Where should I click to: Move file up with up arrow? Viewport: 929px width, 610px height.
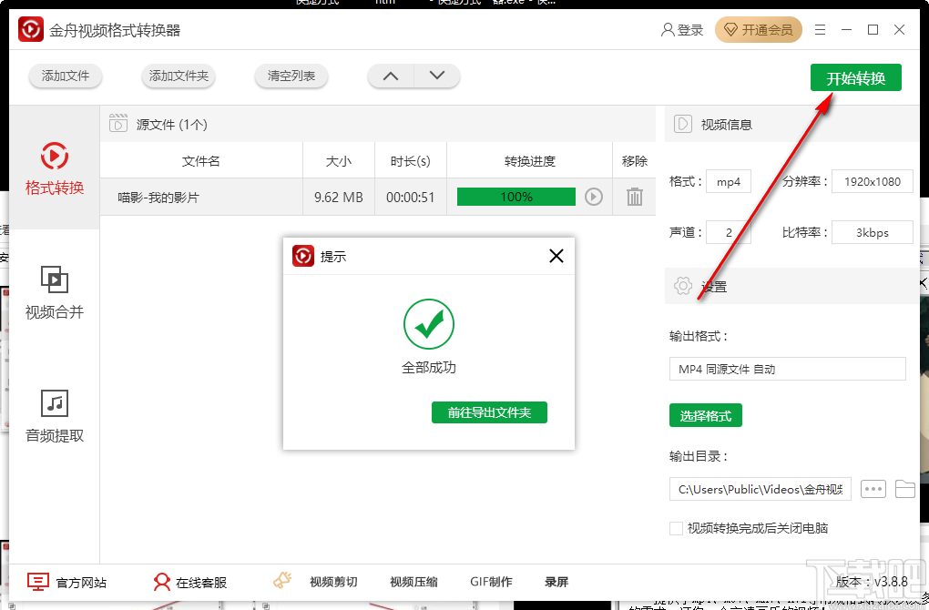click(390, 76)
